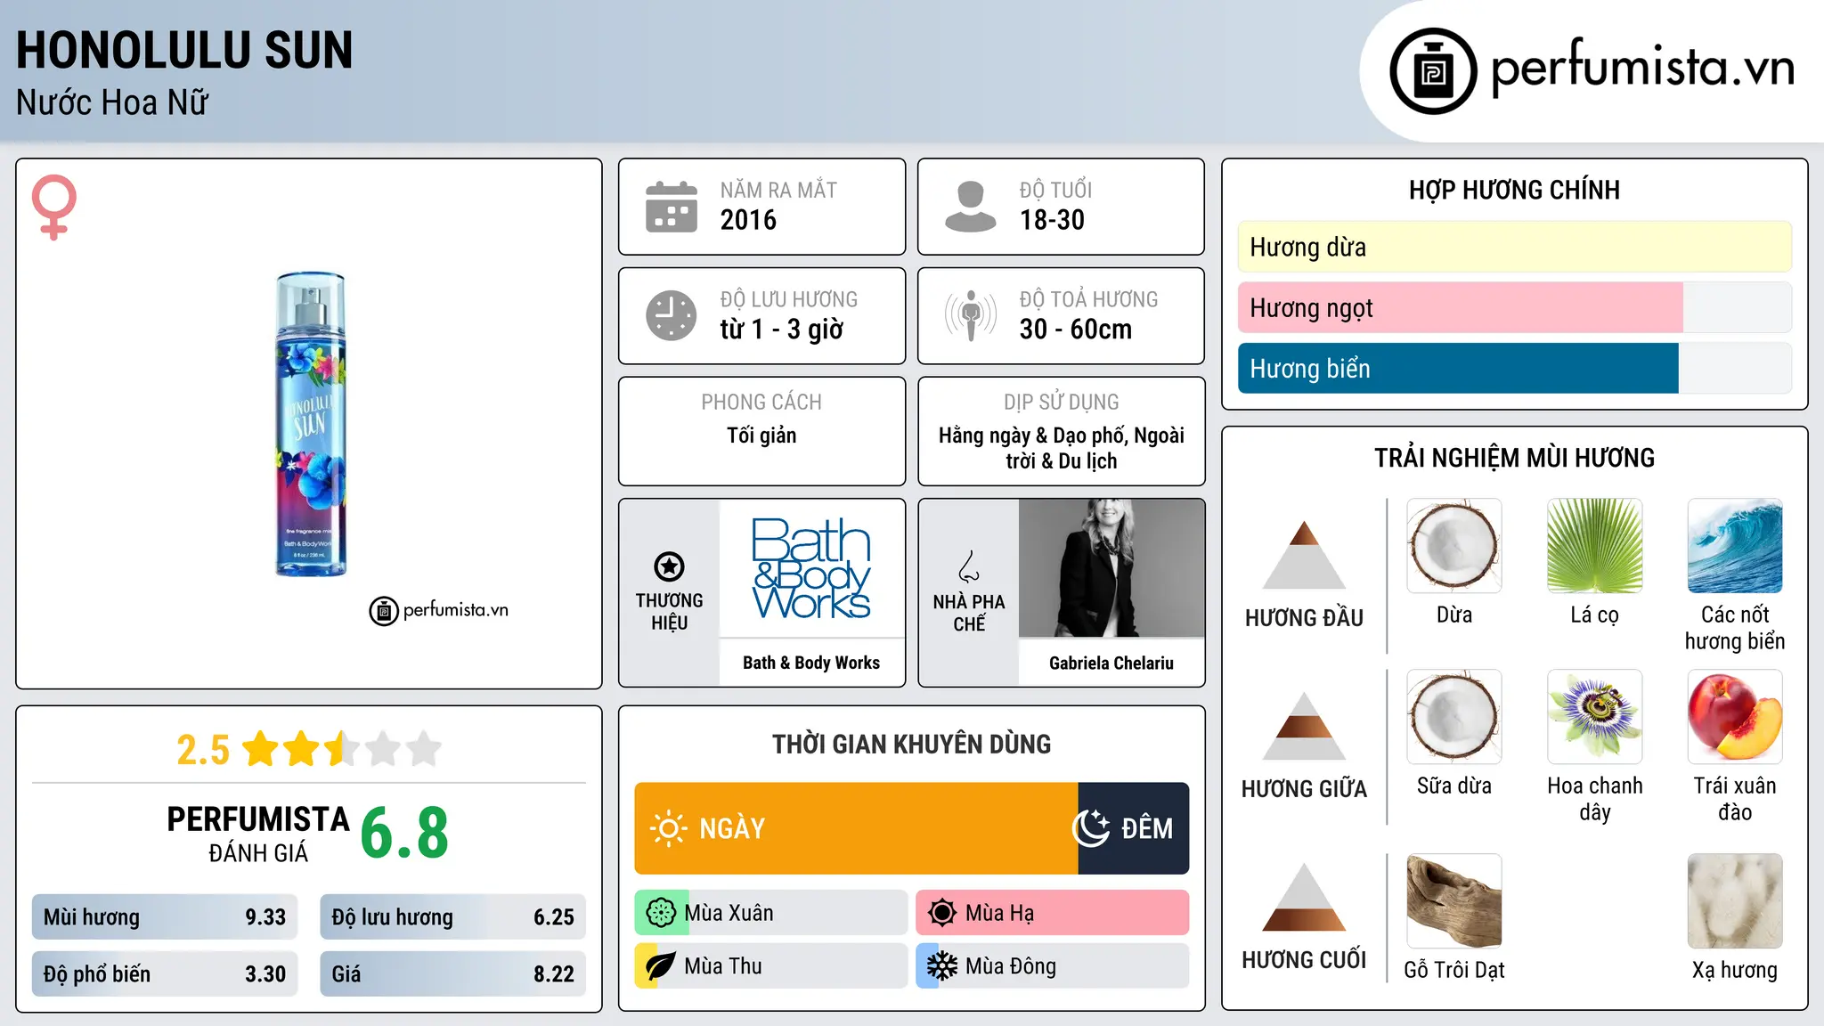Click the five-star rating graphic
This screenshot has height=1026, width=1824.
tap(342, 749)
